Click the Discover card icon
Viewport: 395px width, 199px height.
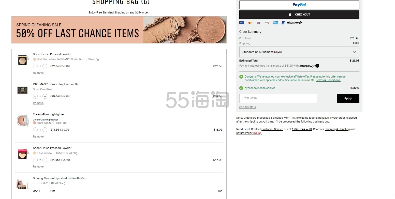[x=267, y=23]
